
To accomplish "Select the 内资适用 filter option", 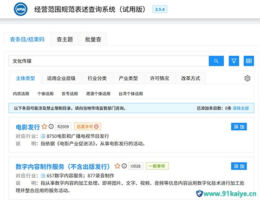I will click(21, 93).
